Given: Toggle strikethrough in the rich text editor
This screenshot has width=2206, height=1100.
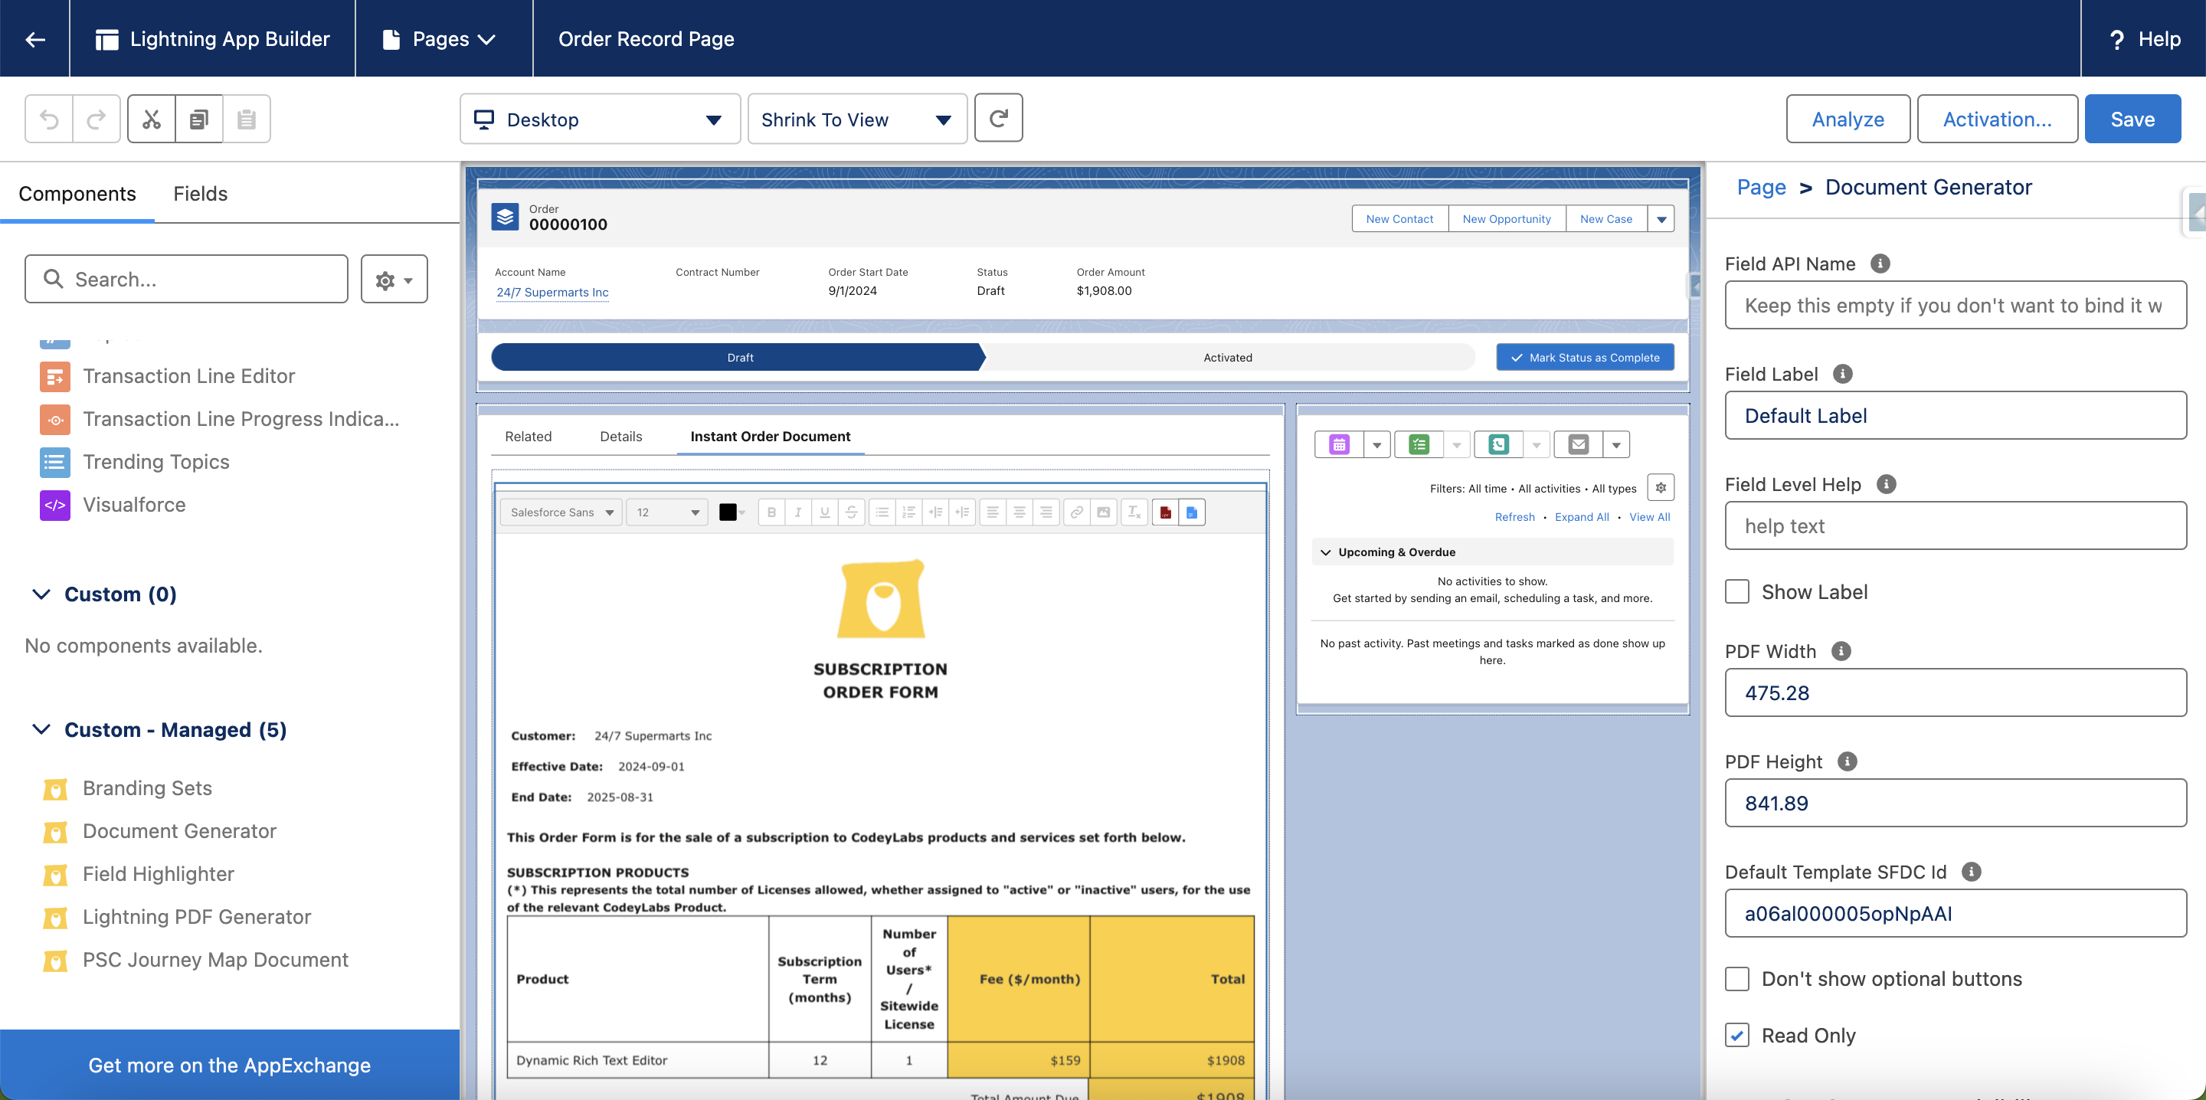Looking at the screenshot, I should coord(851,512).
